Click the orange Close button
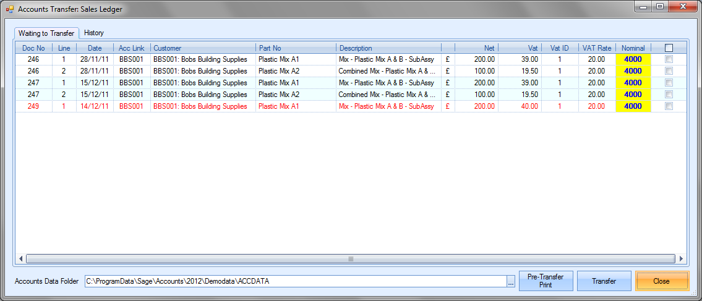 click(x=661, y=281)
